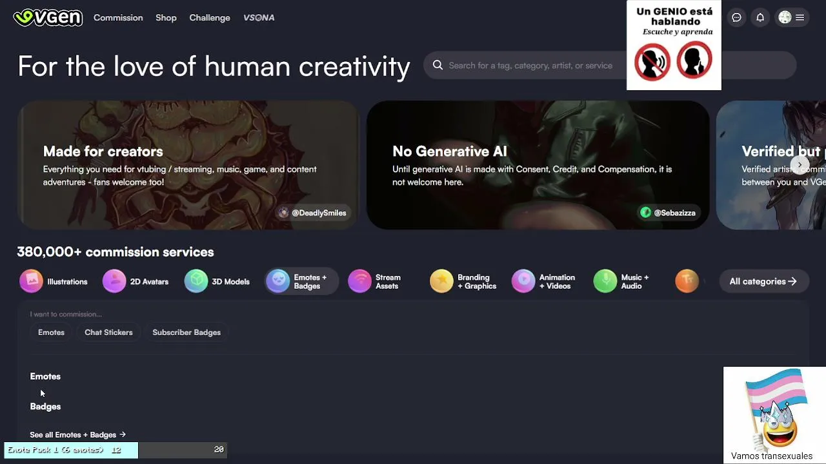Open the Verified but banner card
Image resolution: width=826 pixels, height=464 pixels.
pyautogui.click(x=771, y=165)
